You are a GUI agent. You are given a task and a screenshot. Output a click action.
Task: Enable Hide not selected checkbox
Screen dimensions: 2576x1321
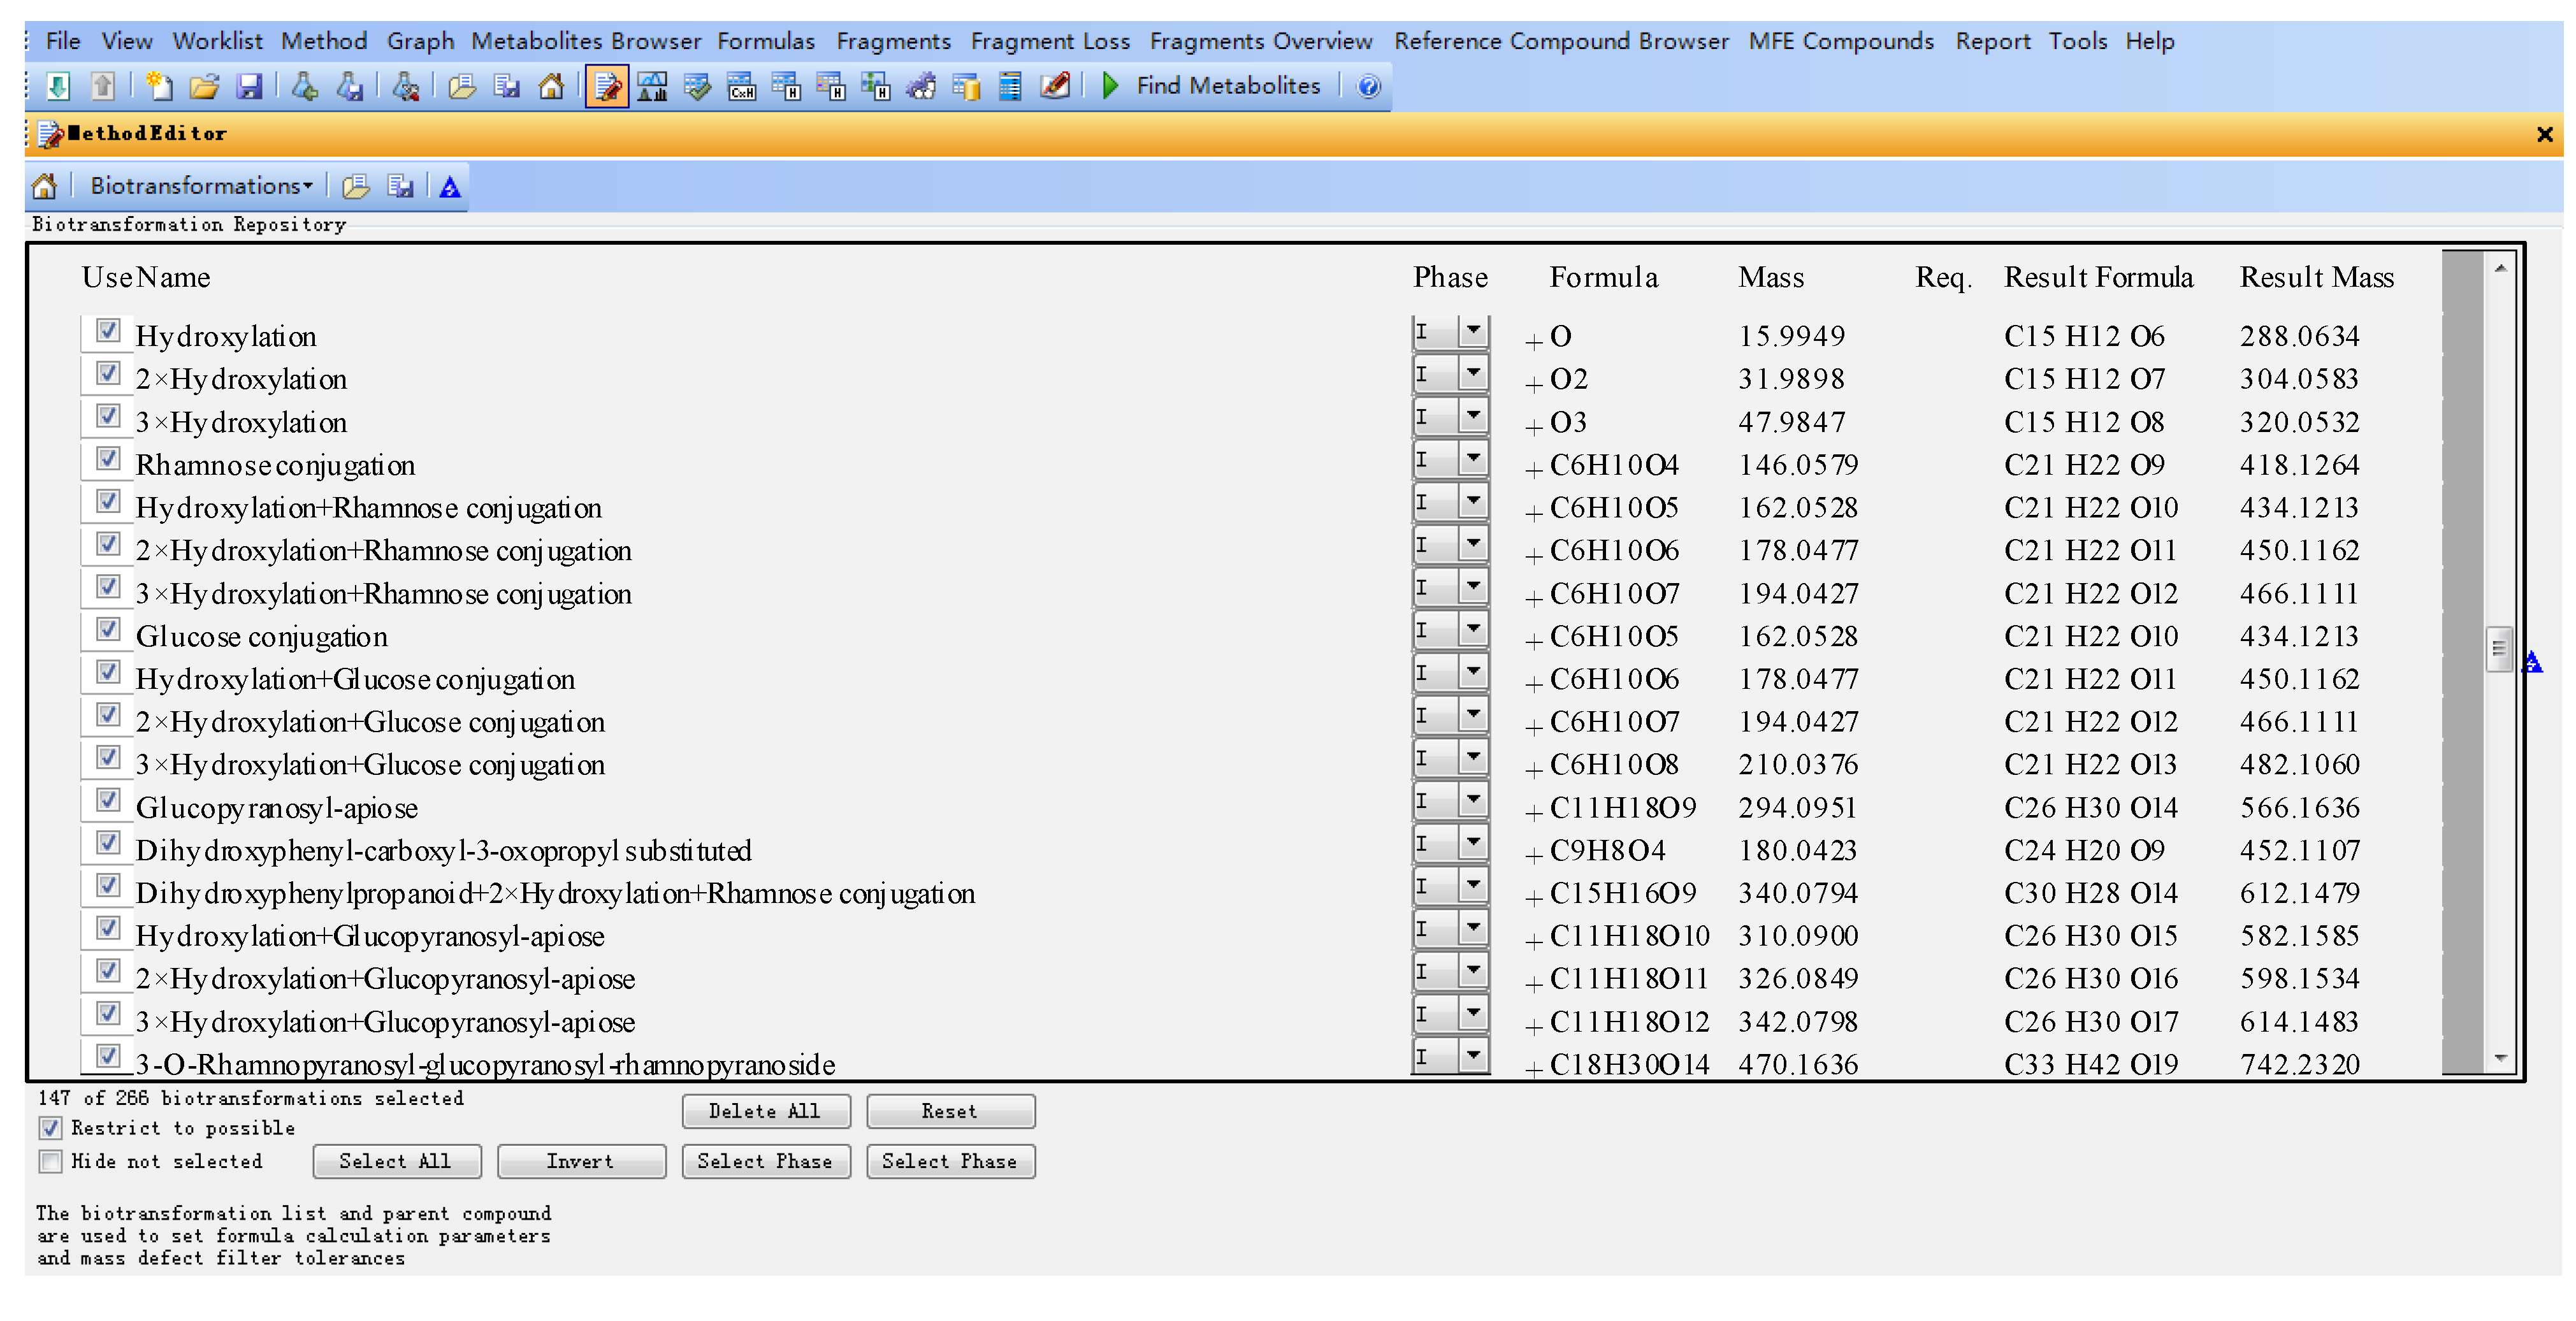(x=51, y=1161)
